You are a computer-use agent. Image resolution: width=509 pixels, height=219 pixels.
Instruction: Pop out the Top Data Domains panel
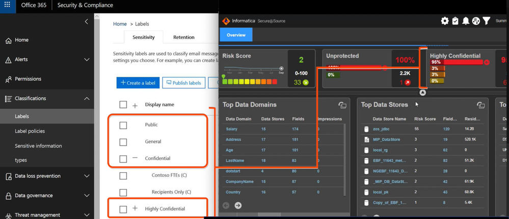tap(342, 105)
